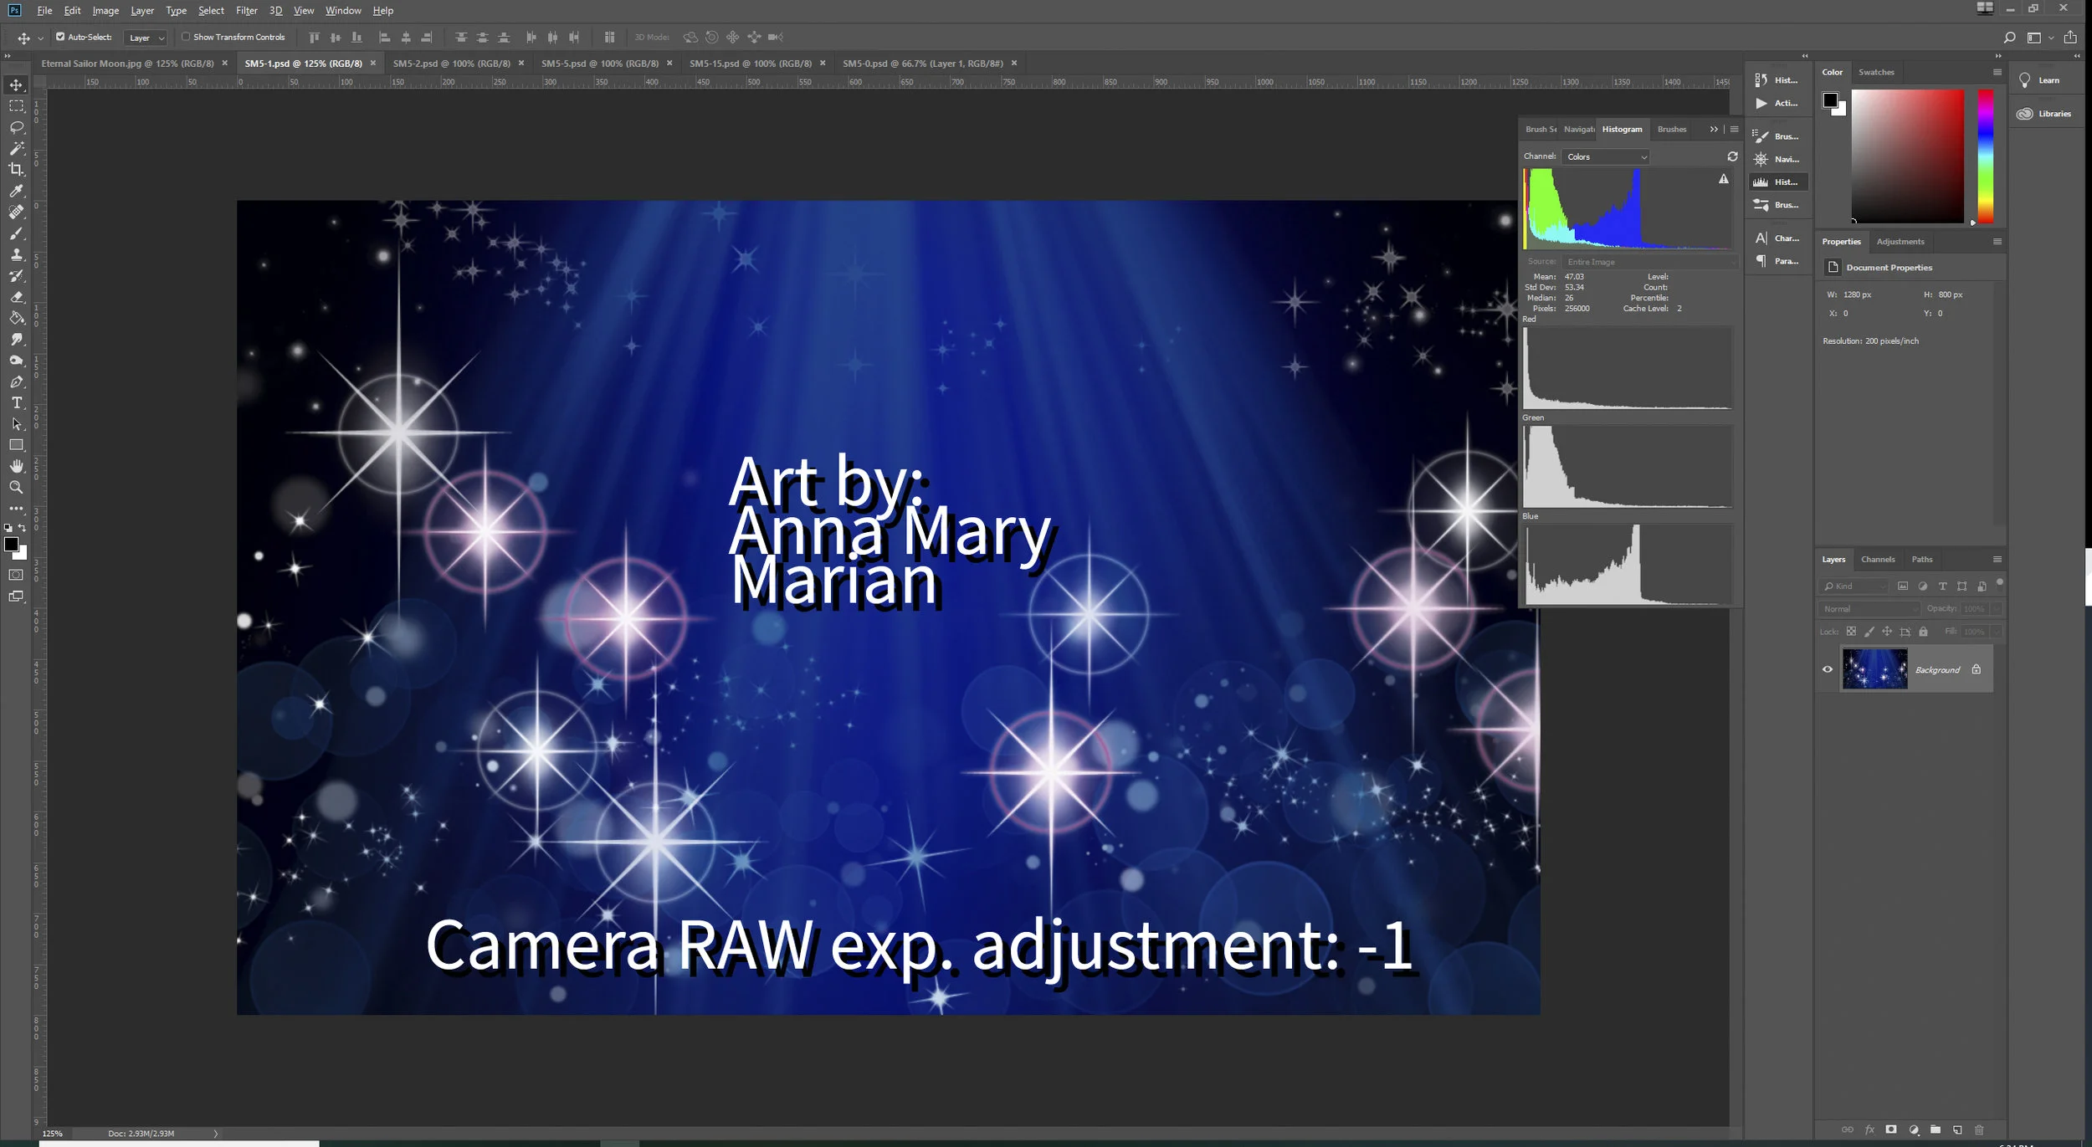Open the Layers panel menu

click(x=1997, y=559)
